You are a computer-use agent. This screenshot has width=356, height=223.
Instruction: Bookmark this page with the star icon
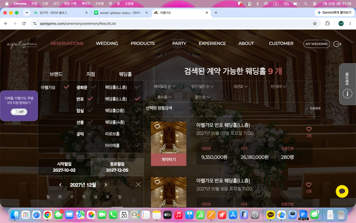click(315, 24)
